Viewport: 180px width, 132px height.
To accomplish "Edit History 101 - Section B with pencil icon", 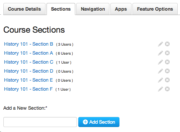I will point(160,44).
